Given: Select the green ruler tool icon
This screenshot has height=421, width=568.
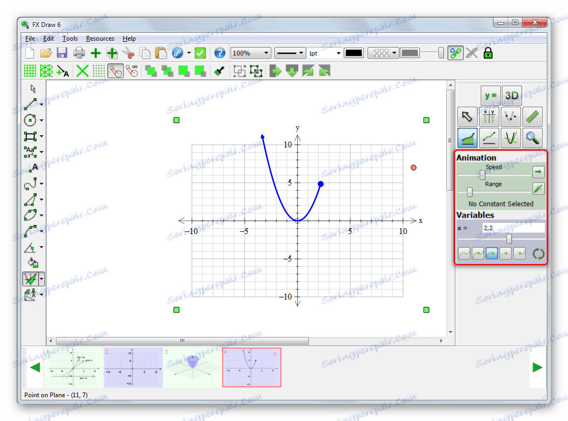Looking at the screenshot, I should pos(533,117).
